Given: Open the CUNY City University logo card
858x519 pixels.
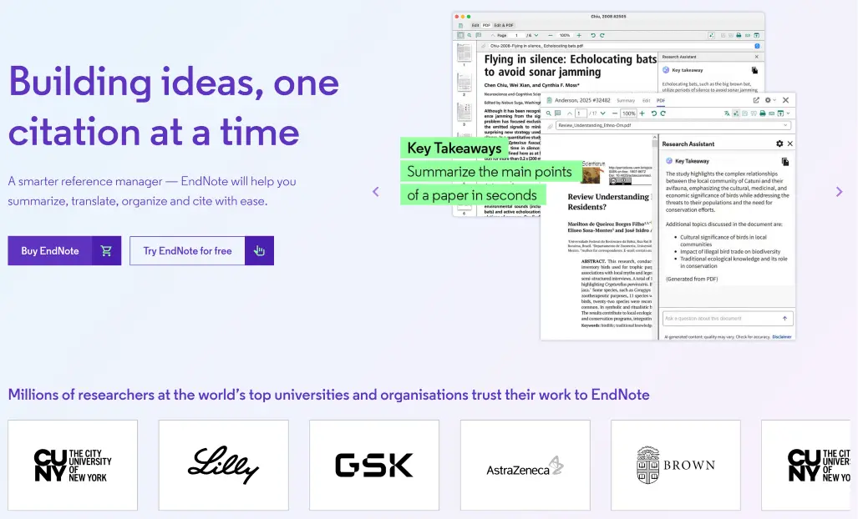Looking at the screenshot, I should coord(73,465).
